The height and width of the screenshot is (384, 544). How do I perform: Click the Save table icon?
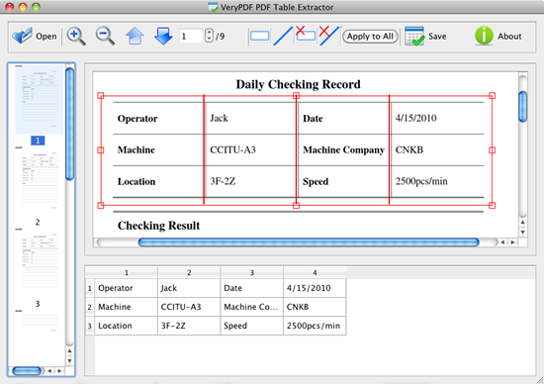pos(414,36)
